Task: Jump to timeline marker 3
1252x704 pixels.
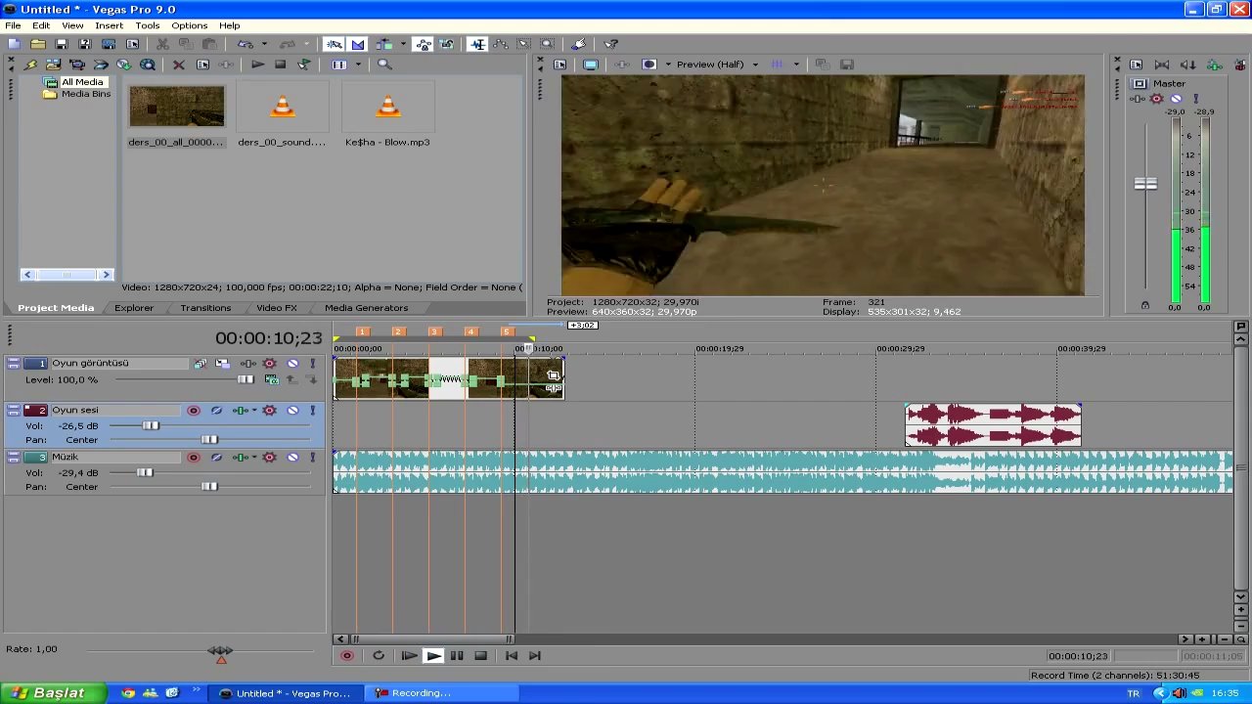Action: (x=434, y=331)
